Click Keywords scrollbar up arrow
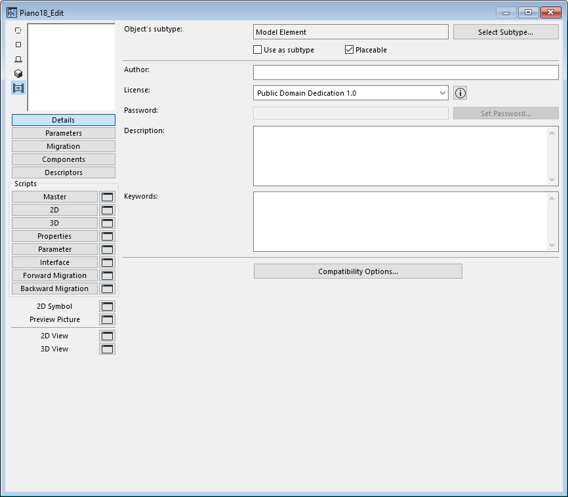568x497 pixels. pyautogui.click(x=552, y=199)
